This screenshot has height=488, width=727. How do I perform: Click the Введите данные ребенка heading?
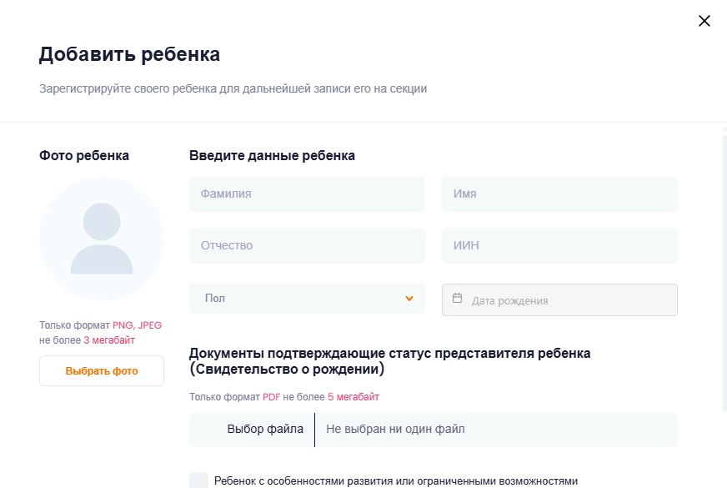click(x=272, y=155)
